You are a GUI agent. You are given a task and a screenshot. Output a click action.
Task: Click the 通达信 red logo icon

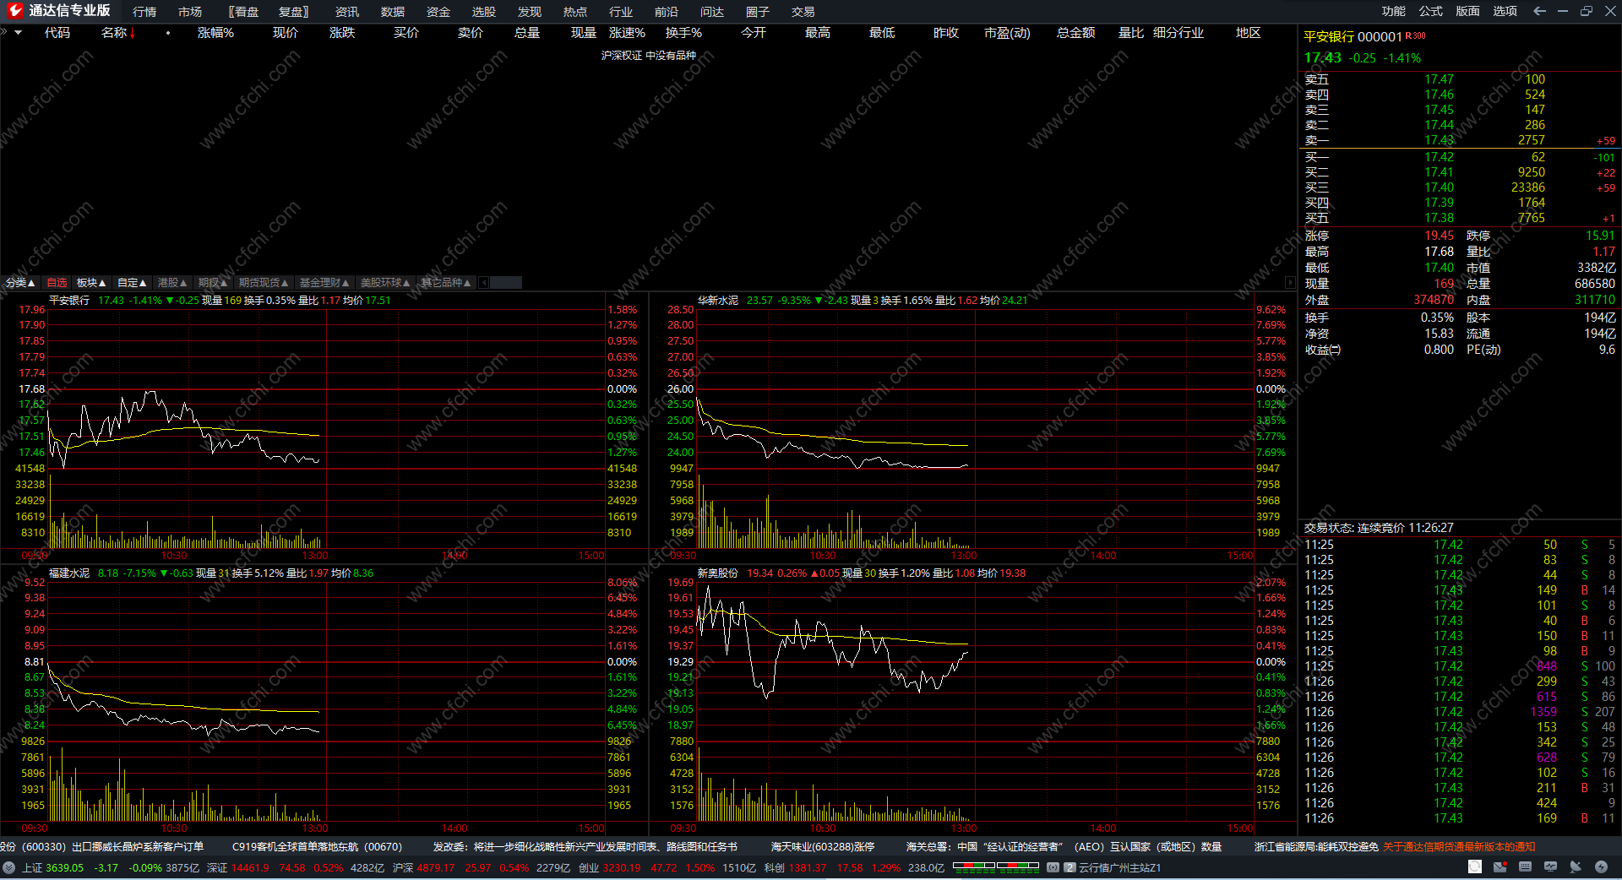14,11
